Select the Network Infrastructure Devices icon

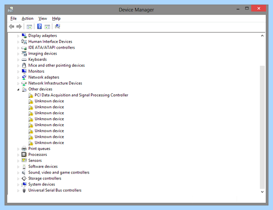[x=24, y=83]
